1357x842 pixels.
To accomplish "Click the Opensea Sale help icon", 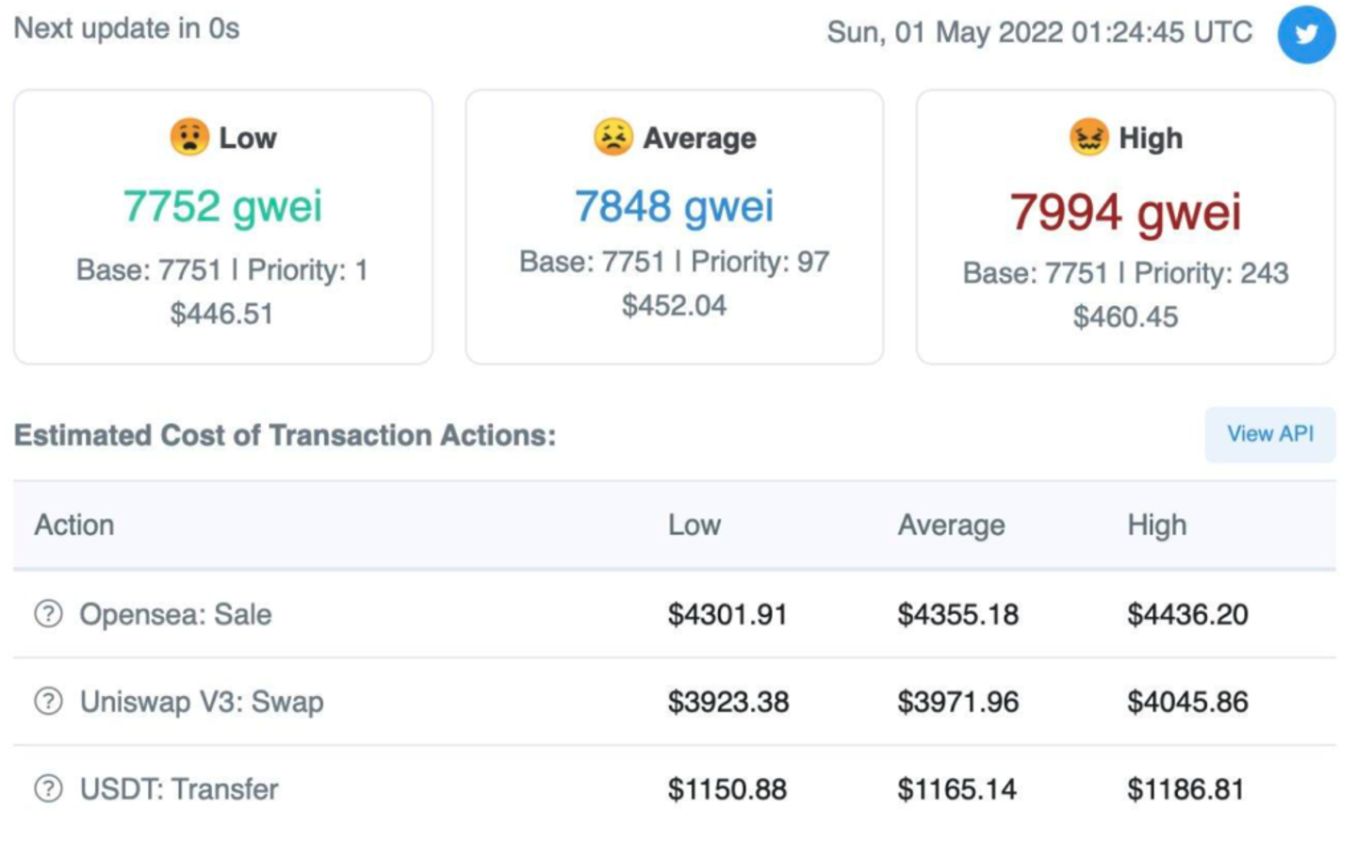I will click(48, 614).
